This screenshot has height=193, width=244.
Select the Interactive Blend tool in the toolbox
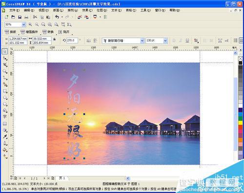coord(5,130)
